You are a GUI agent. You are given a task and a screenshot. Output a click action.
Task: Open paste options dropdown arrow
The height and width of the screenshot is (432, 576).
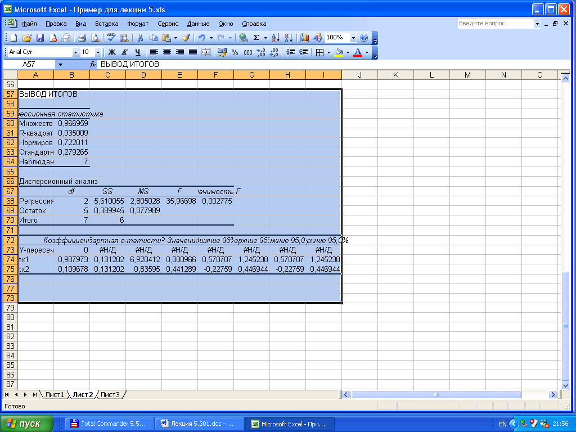175,38
